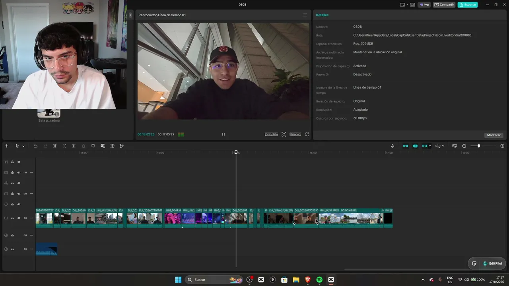Screen dimensions: 509x286
Task: Toggle clip linkage button
Action: tap(425, 146)
